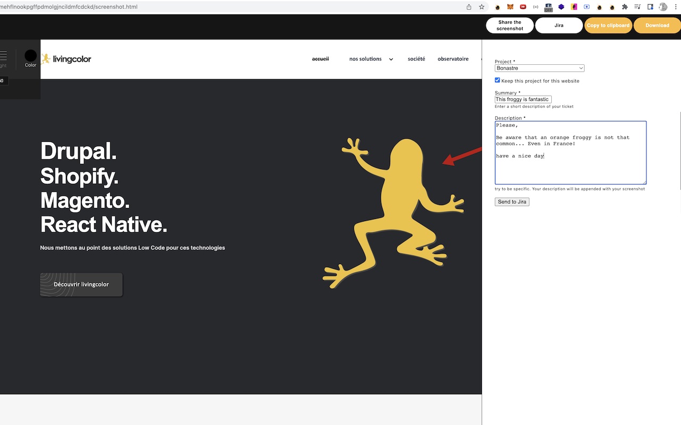Click the 'Shopify.' heading text
Viewport: 681px width, 425px height.
tap(79, 176)
